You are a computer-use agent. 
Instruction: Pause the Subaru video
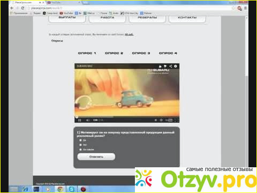tap(80, 120)
